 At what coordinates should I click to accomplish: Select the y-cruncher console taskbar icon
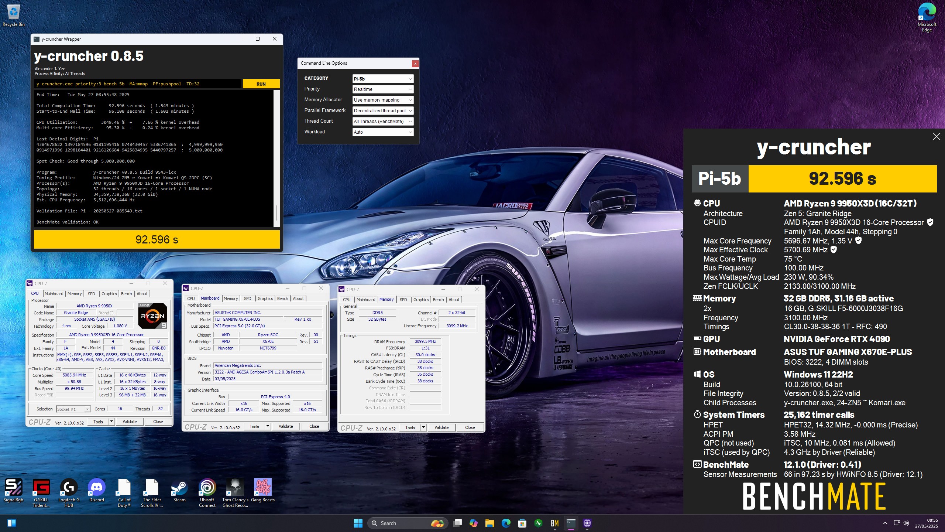pyautogui.click(x=571, y=523)
